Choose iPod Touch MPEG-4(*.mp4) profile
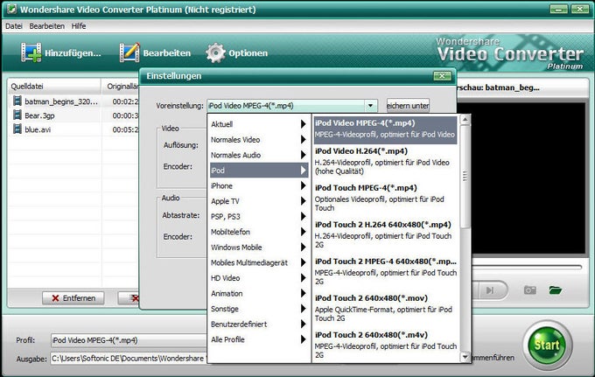Screen dimensions: 595x377 386,198
